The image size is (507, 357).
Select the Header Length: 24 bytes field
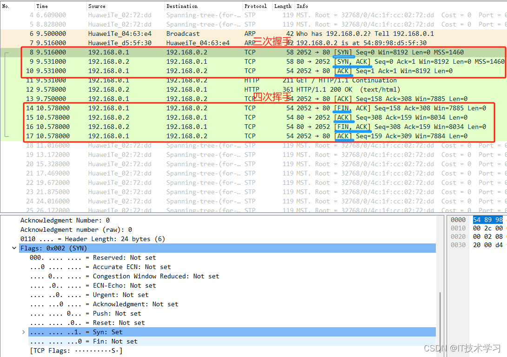click(92, 239)
